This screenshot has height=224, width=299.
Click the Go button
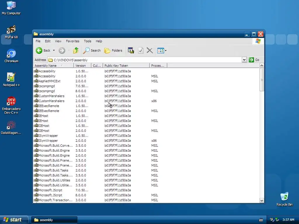(254, 60)
